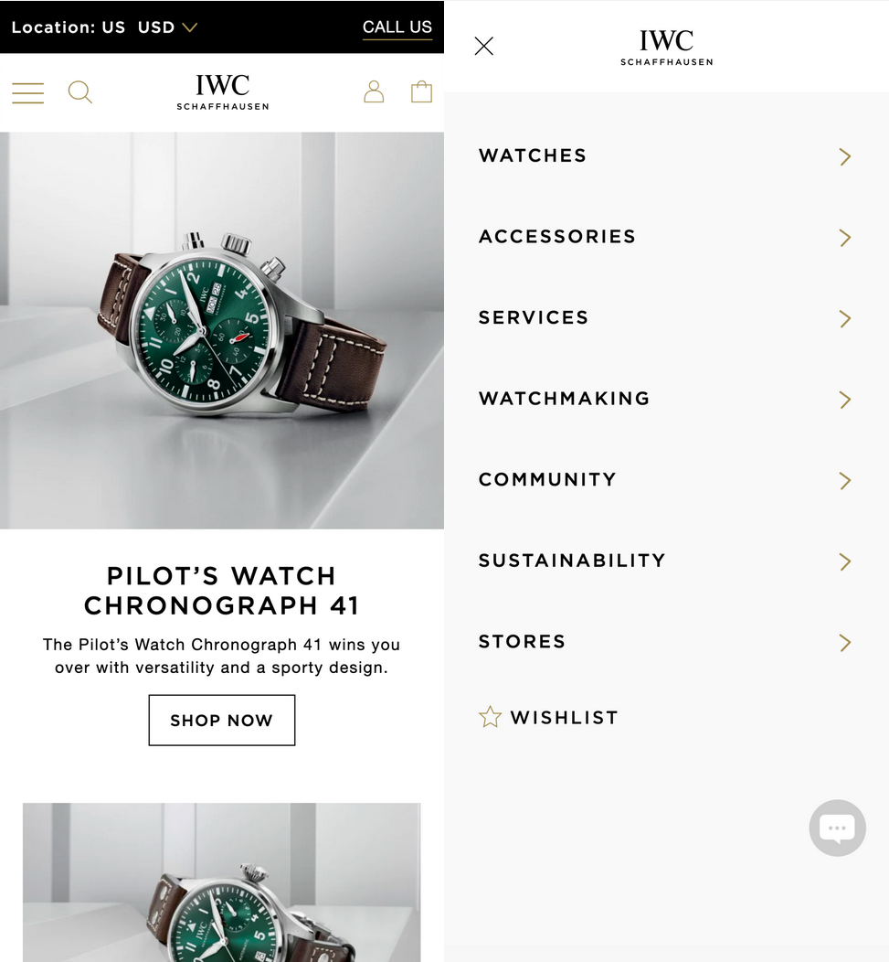Select the Community menu item

click(666, 480)
